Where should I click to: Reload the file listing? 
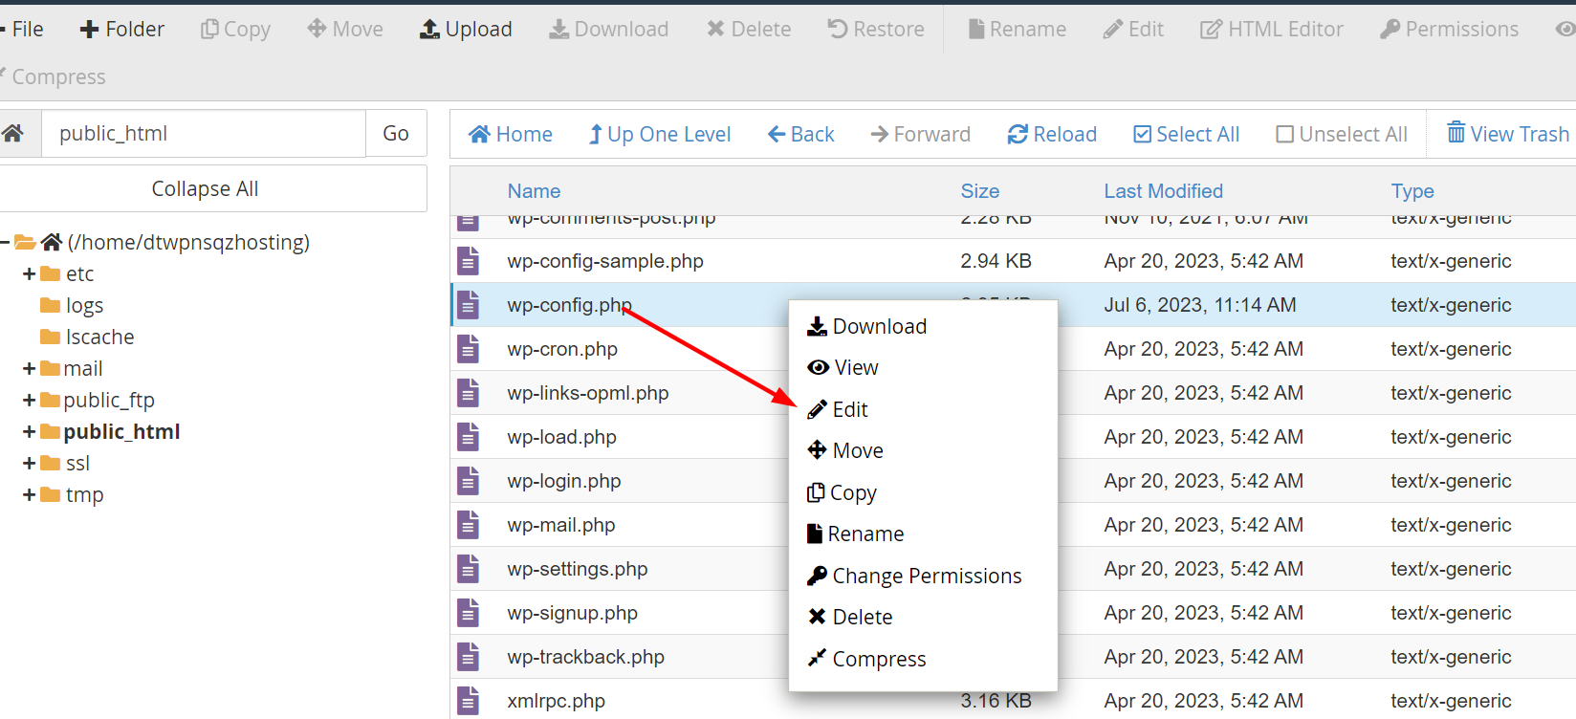1052,134
